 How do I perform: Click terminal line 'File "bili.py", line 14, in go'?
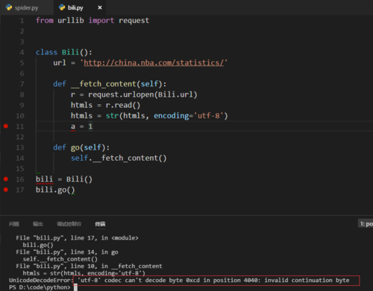pyautogui.click(x=67, y=252)
